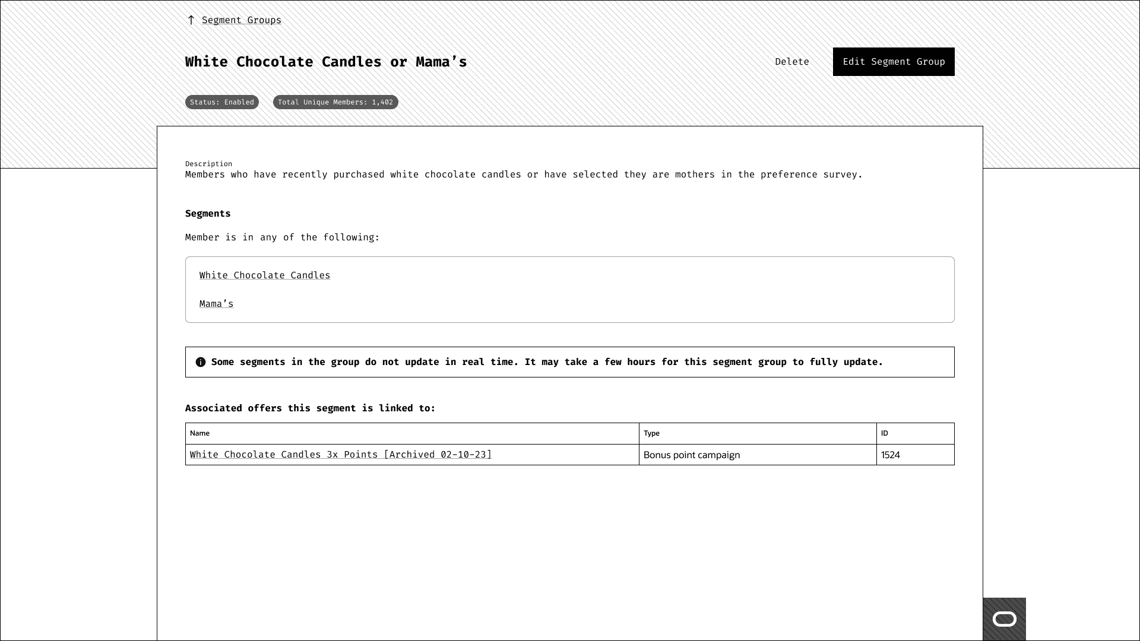Click the Delete button

(791, 62)
